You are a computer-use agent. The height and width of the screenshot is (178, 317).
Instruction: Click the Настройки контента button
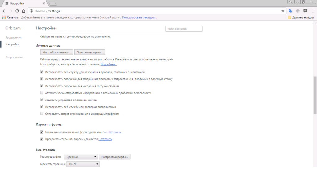(x=57, y=52)
